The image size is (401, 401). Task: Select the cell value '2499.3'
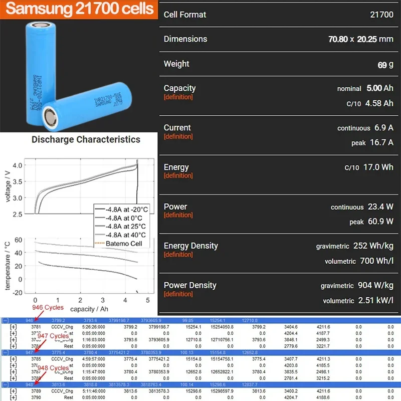pyautogui.click(x=323, y=340)
